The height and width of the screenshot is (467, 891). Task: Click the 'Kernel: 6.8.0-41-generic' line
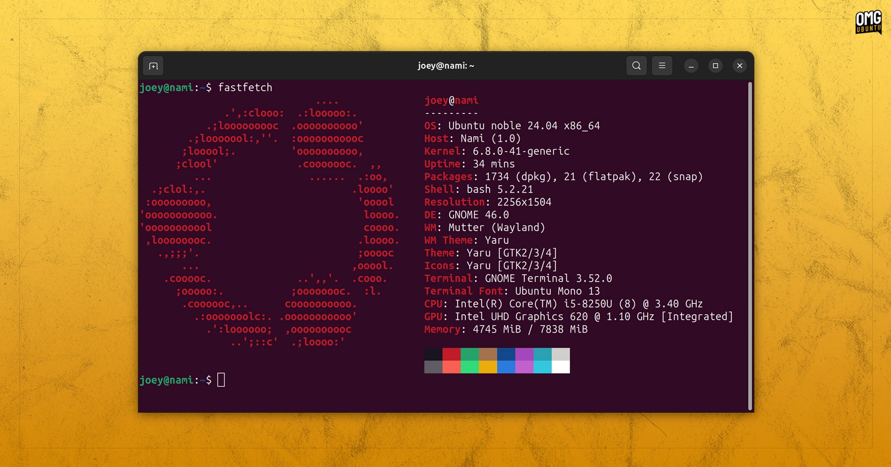pos(497,151)
